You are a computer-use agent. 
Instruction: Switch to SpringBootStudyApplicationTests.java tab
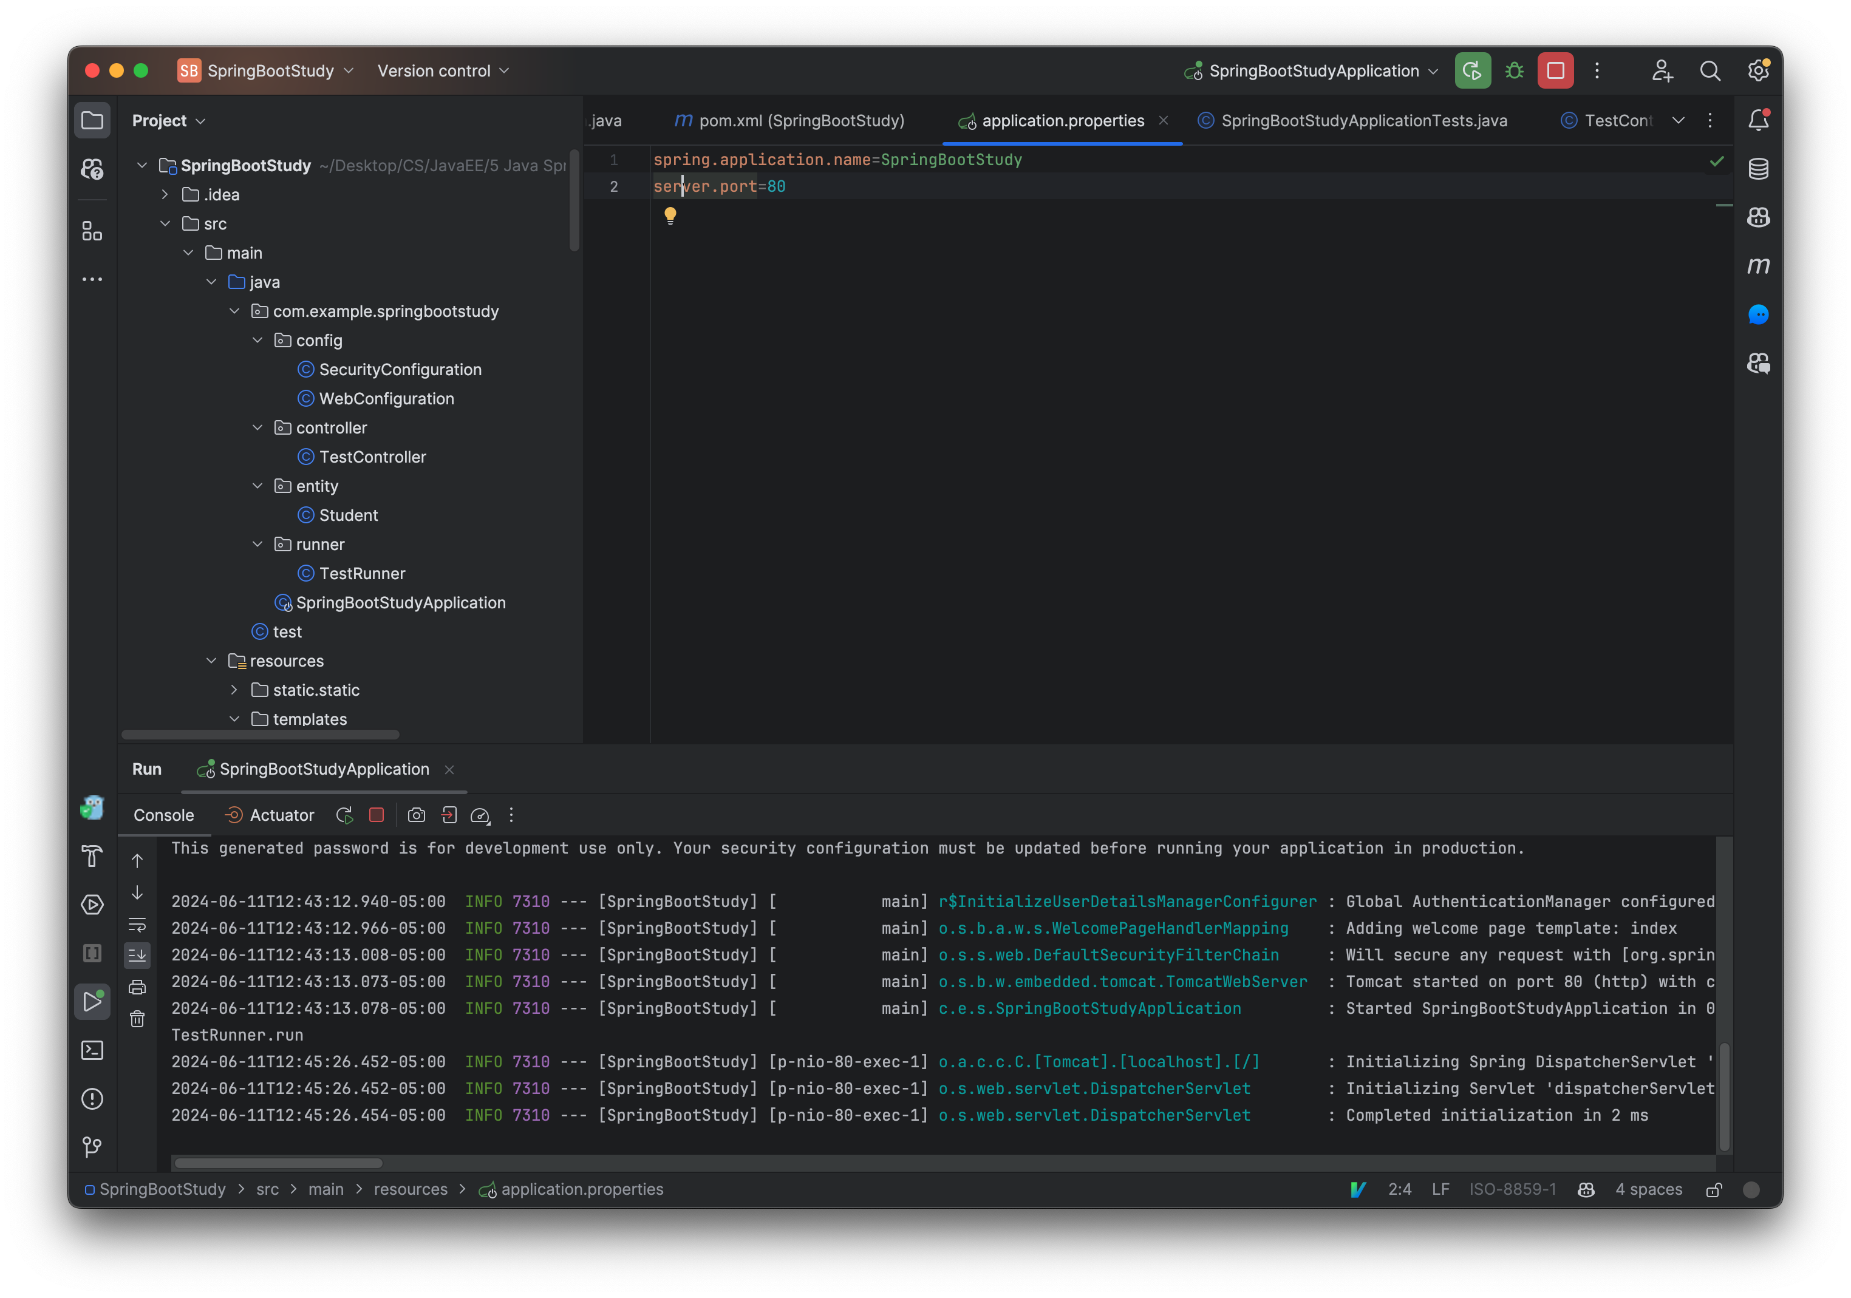pyautogui.click(x=1352, y=121)
